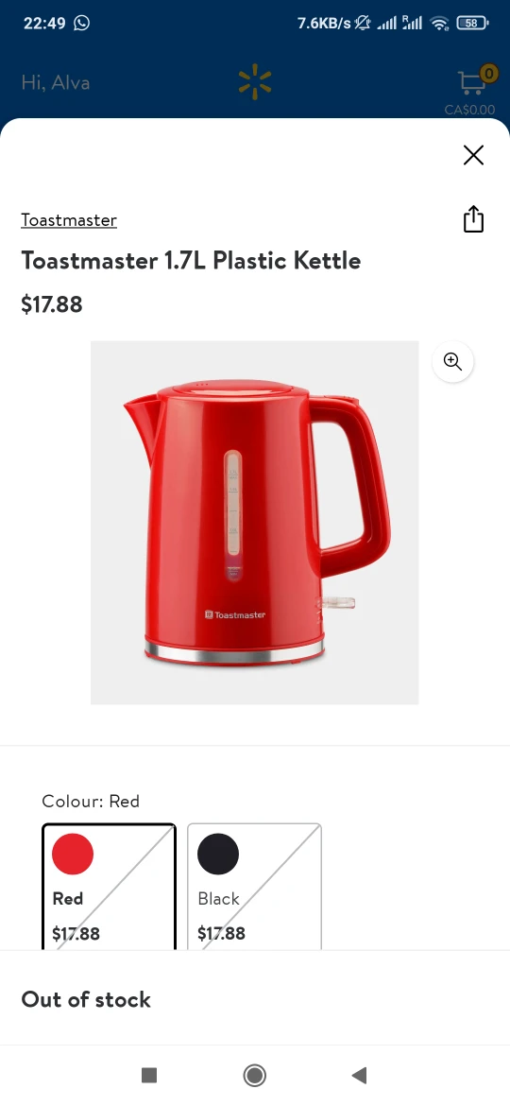
Task: Tap the Android home circle button
Action: (x=254, y=1075)
